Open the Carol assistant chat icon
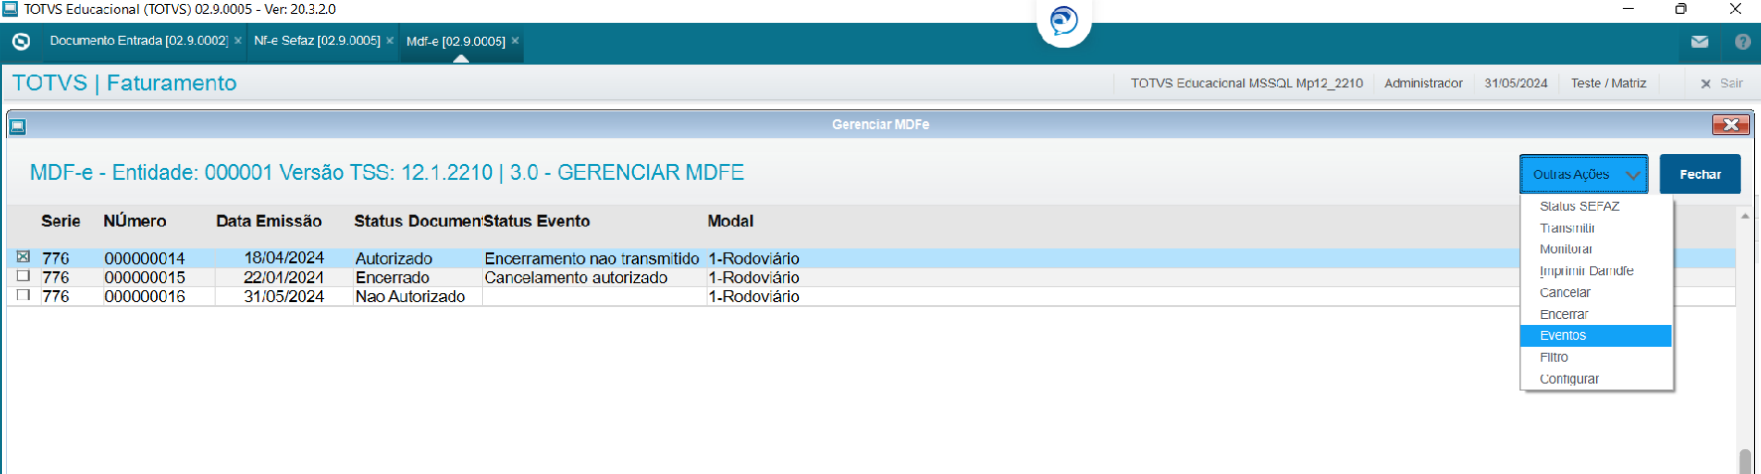The image size is (1761, 474). coord(1063,21)
